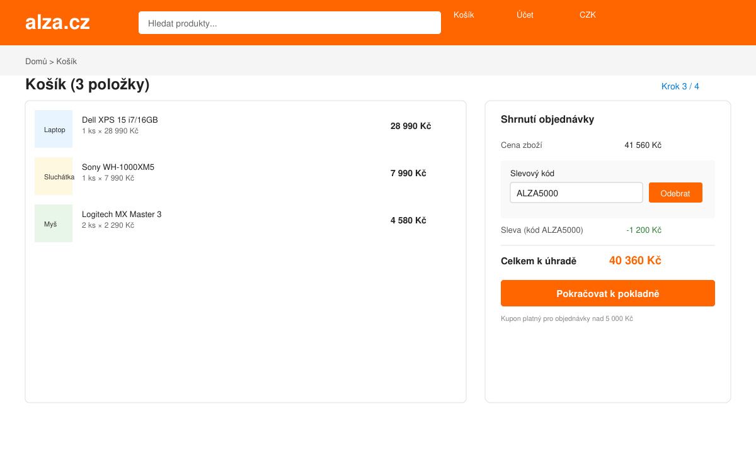Click the Košík (3 položky) heading
This screenshot has height=453, width=756.
click(87, 84)
